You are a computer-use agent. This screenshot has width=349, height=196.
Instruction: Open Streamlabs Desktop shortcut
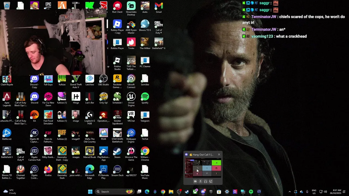(x=131, y=9)
